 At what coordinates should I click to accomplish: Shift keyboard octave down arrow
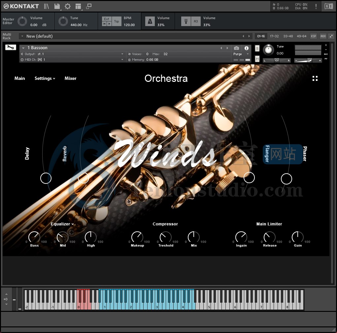point(6,304)
